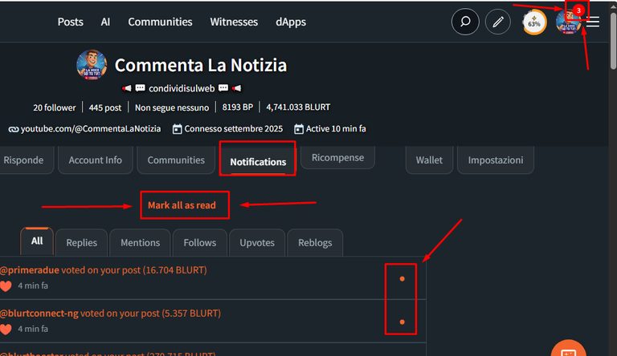Open dApps in top navigation
This screenshot has width=617, height=356.
coord(291,22)
